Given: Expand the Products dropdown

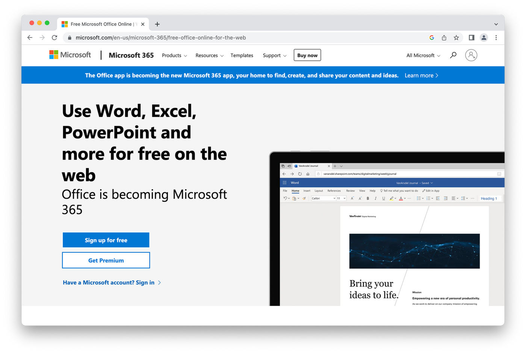Looking at the screenshot, I should pyautogui.click(x=174, y=55).
